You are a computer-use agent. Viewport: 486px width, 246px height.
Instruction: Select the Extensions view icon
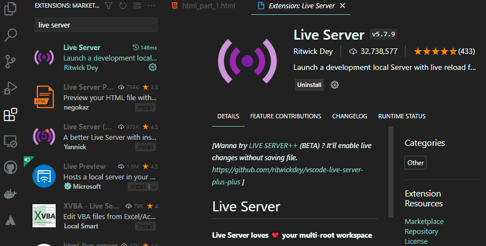10,115
